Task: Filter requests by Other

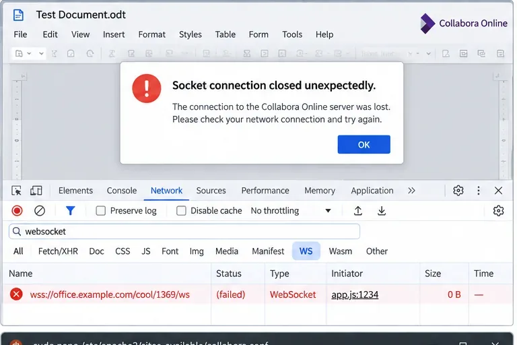Action: click(x=377, y=251)
